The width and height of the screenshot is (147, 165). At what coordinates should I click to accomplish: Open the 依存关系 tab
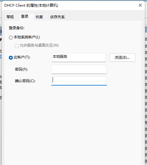(57, 17)
